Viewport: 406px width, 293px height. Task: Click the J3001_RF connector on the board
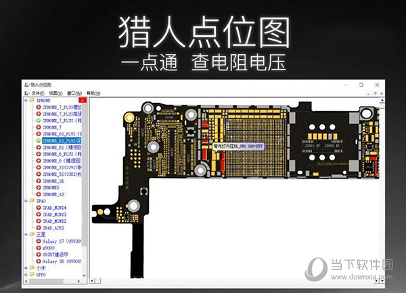click(313, 146)
